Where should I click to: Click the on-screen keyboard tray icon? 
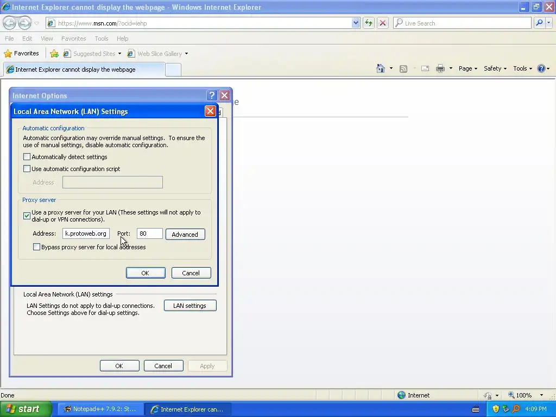click(476, 409)
